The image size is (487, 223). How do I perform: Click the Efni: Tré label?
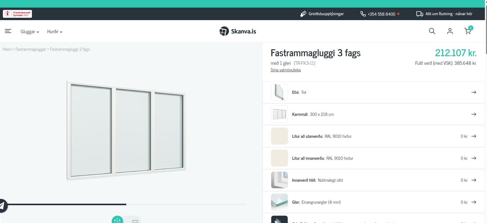click(x=299, y=92)
